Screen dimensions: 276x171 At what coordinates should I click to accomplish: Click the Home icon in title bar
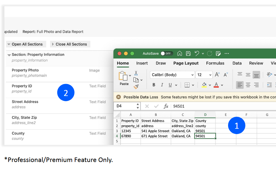click(180, 53)
